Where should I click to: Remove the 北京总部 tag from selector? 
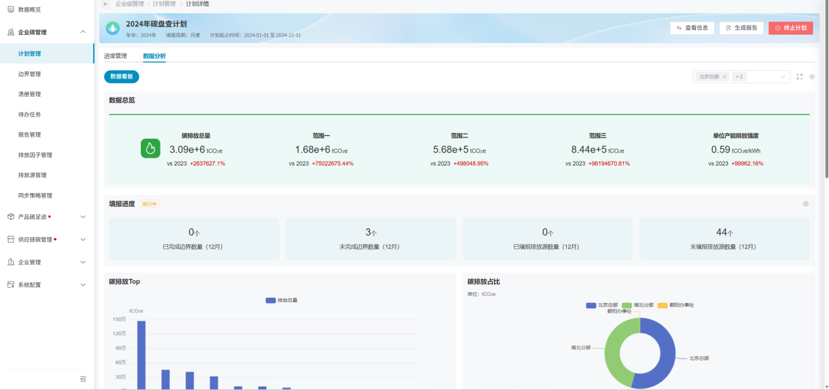pyautogui.click(x=724, y=77)
